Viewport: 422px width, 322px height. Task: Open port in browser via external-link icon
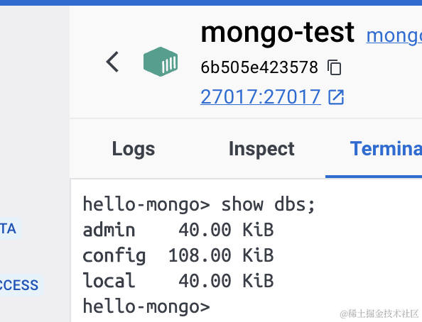(336, 96)
